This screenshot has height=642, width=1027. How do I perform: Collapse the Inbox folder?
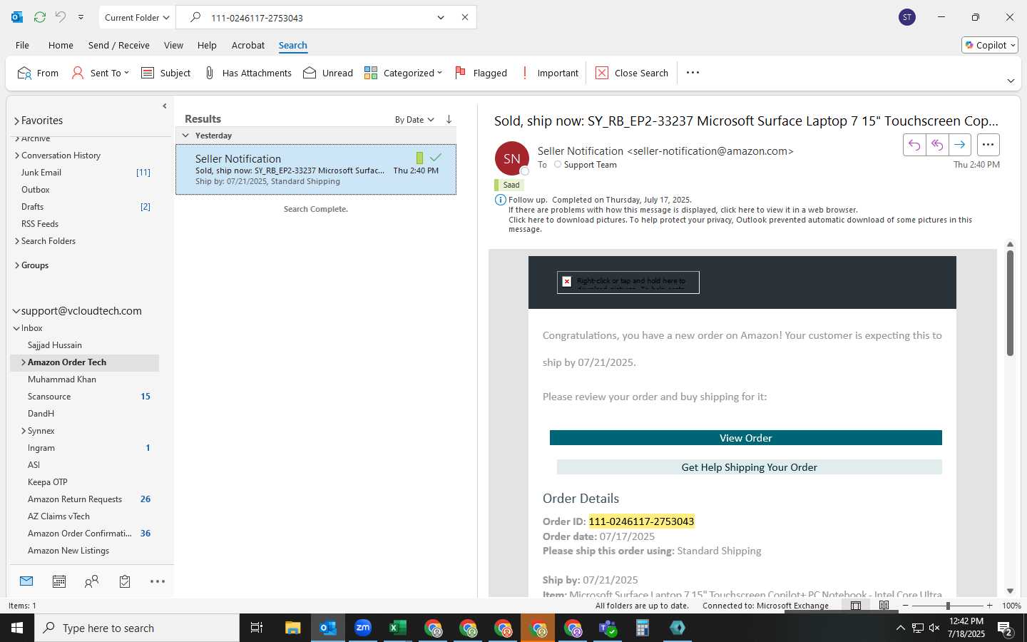click(x=16, y=328)
